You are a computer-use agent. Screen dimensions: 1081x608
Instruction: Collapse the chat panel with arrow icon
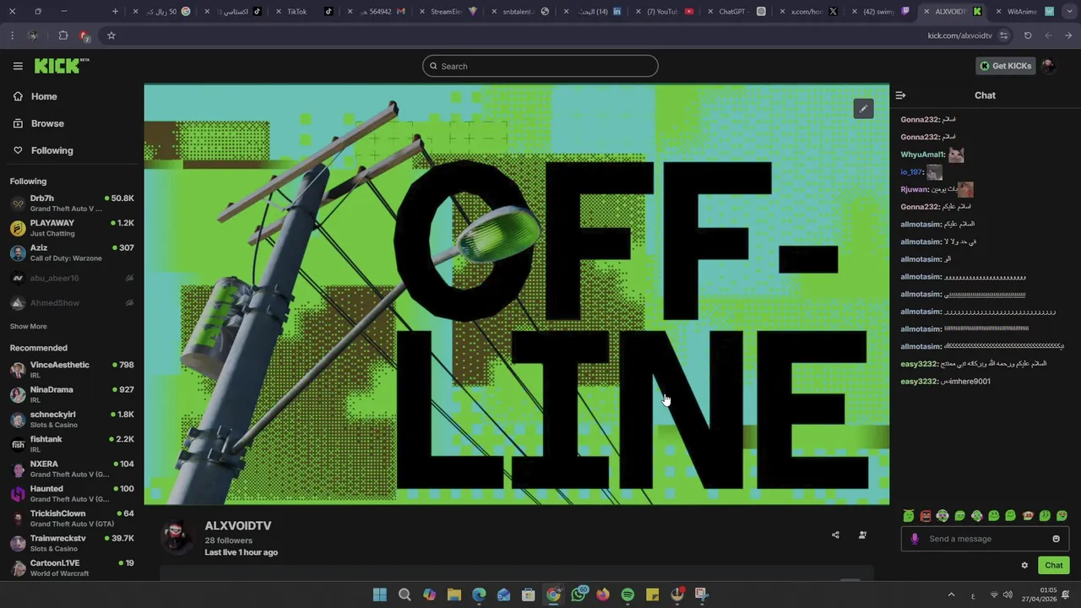pyautogui.click(x=900, y=95)
